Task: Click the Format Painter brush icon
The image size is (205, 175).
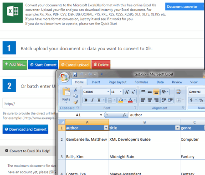Action: tap(76, 102)
